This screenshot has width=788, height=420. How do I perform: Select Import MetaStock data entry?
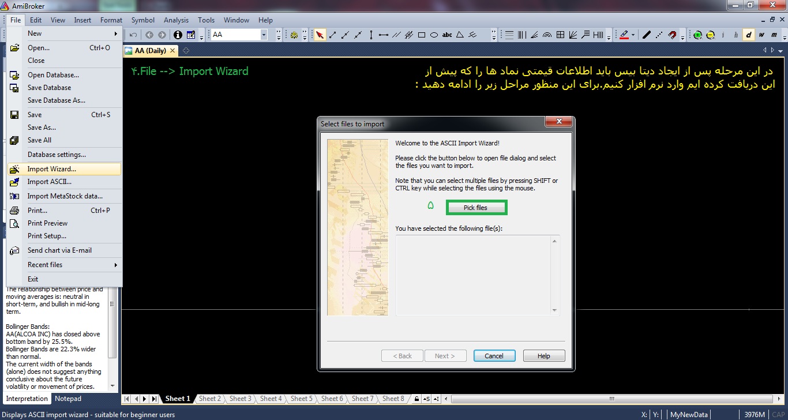point(63,196)
